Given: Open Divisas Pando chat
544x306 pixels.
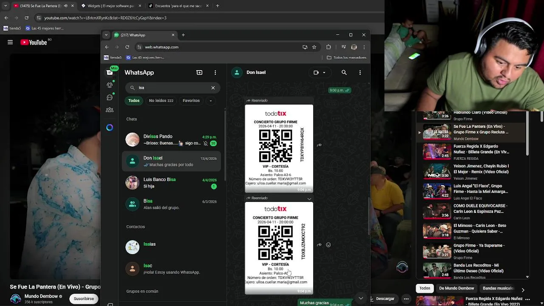Looking at the screenshot, I should click(x=171, y=140).
